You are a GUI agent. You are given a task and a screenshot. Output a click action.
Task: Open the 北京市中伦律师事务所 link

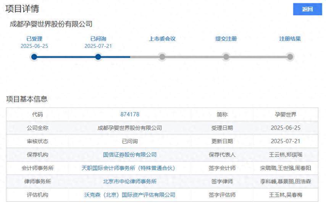pyautogui.click(x=130, y=181)
